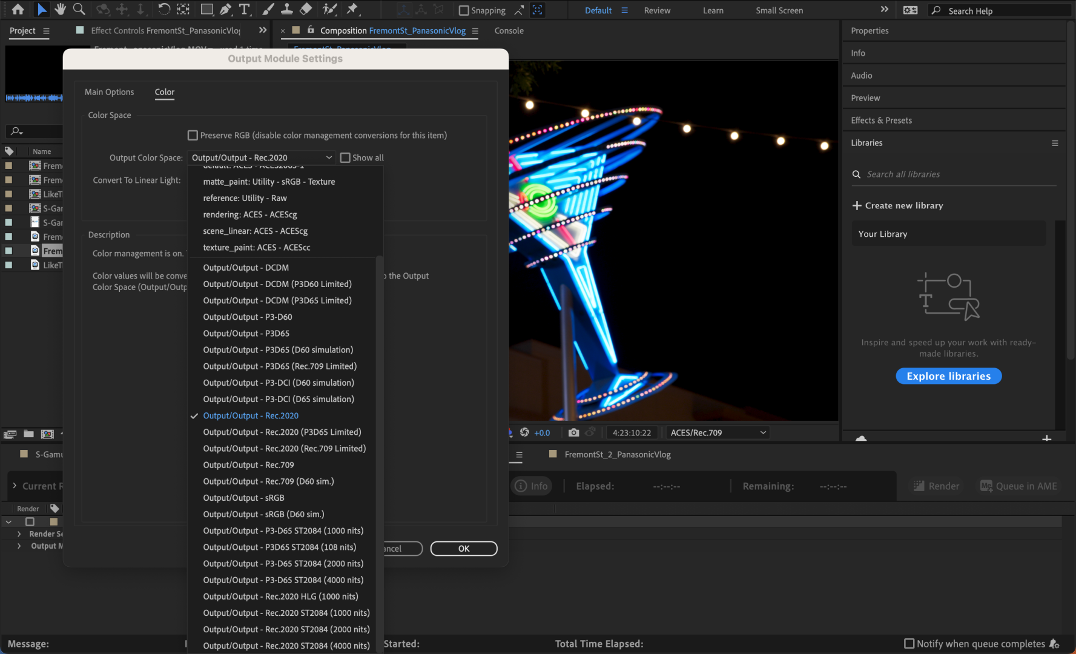This screenshot has height=654, width=1076.
Task: Switch to the Main Options tab
Action: [x=109, y=92]
